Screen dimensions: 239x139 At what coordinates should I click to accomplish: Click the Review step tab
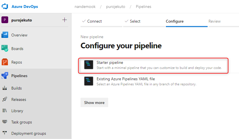224,21
